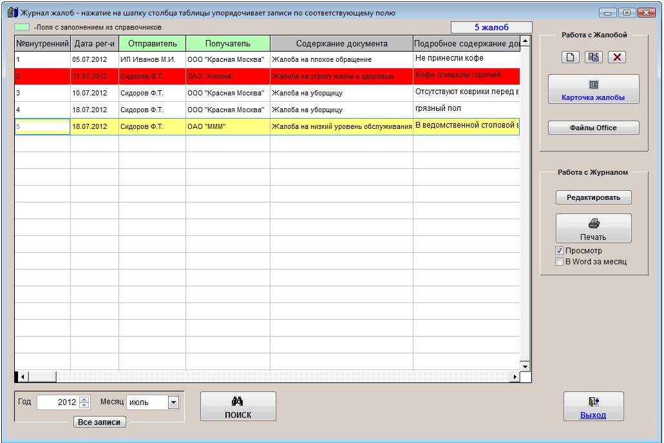Sort by Содержание документа column header
Viewport: 664px width, 443px height.
[342, 44]
